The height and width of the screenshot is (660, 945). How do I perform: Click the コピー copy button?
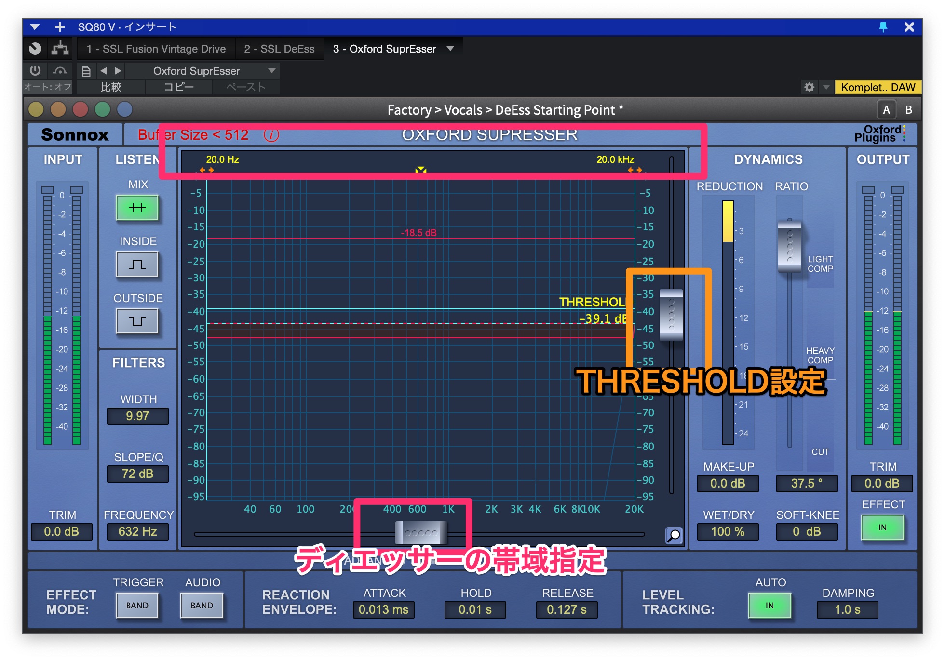pyautogui.click(x=178, y=87)
